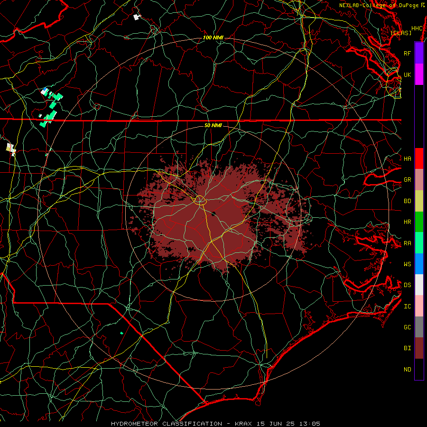The image size is (427, 427).
Task: Click the purple RF legend color swatch
Action: pos(419,53)
